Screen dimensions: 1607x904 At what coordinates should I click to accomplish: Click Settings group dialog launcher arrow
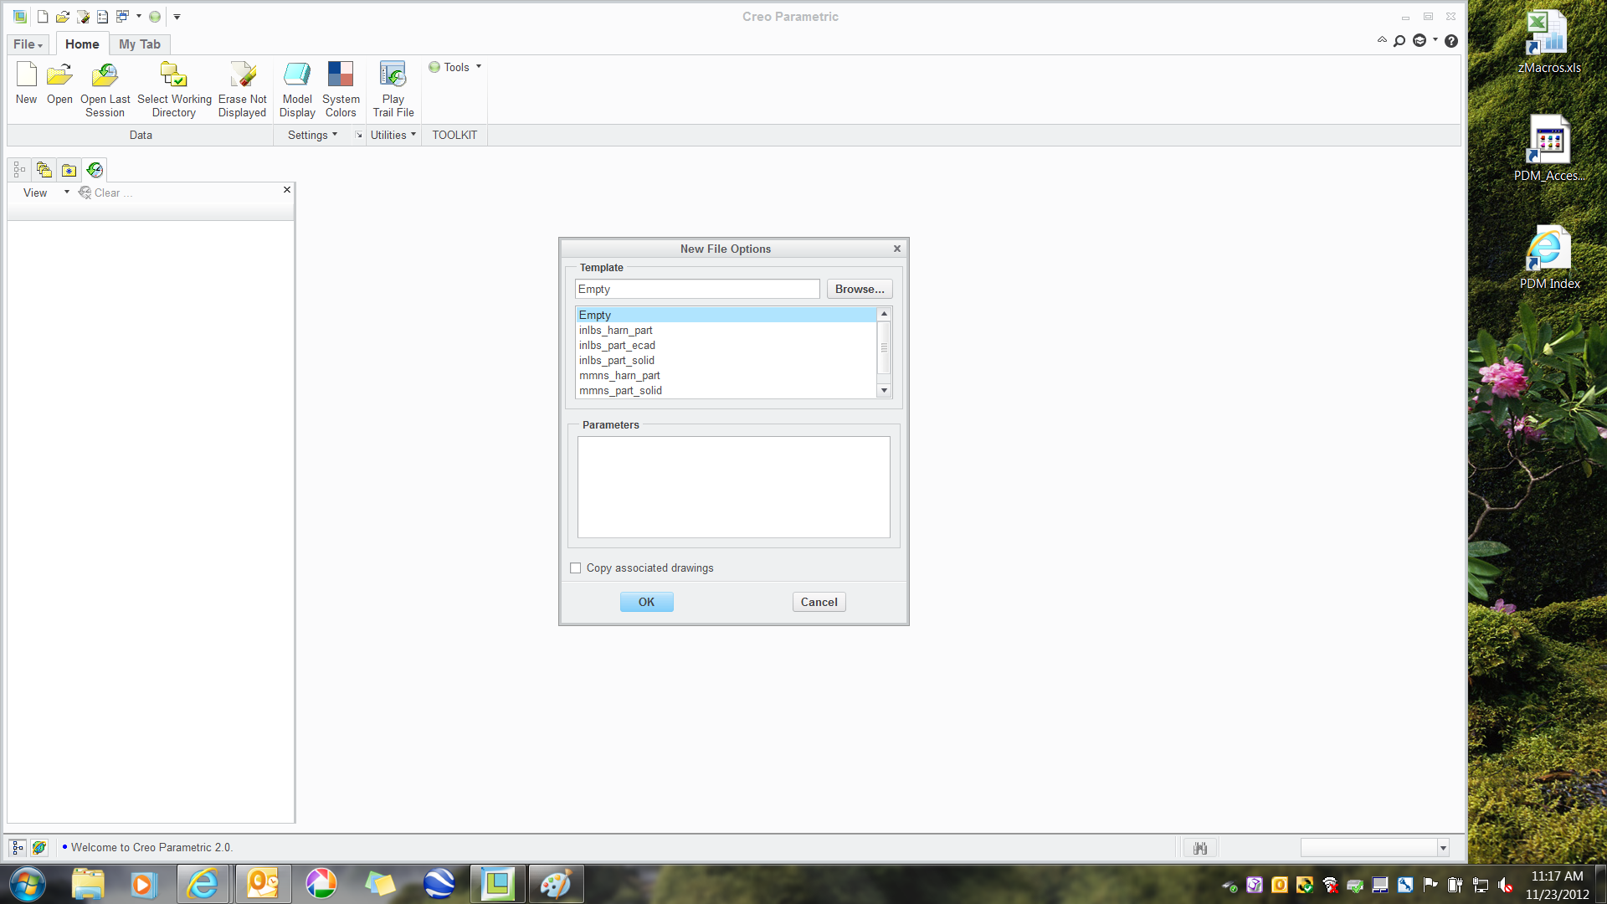pos(358,135)
